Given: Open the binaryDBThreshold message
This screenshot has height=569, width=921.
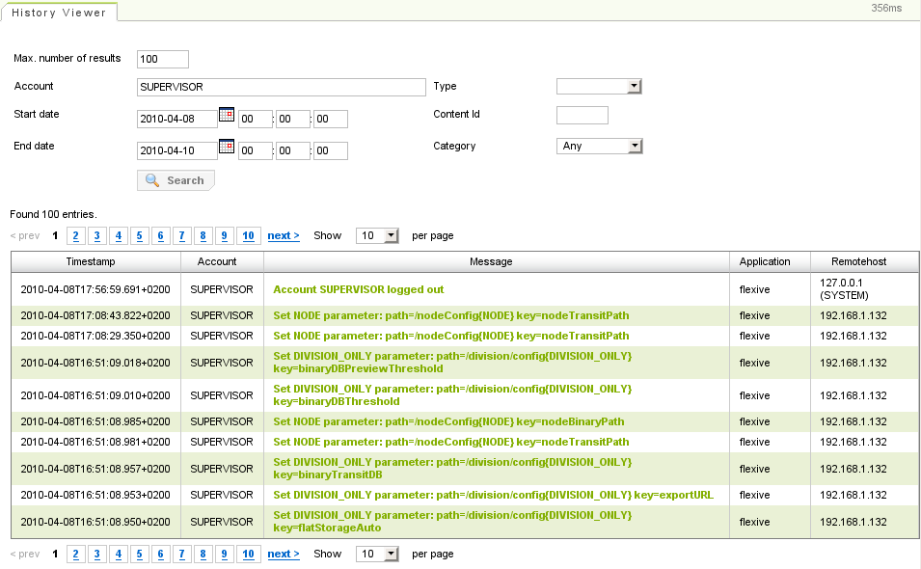Looking at the screenshot, I should click(452, 395).
